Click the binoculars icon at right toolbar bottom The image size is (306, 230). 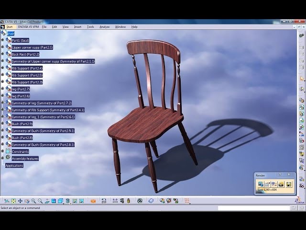(x=302, y=185)
